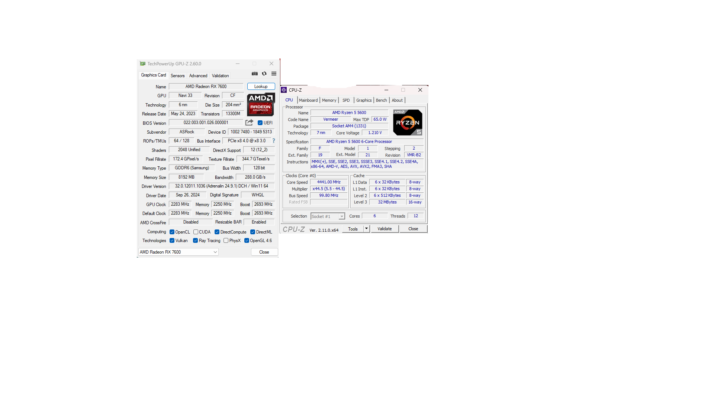Minimize the GPU-Z window

(x=238, y=64)
